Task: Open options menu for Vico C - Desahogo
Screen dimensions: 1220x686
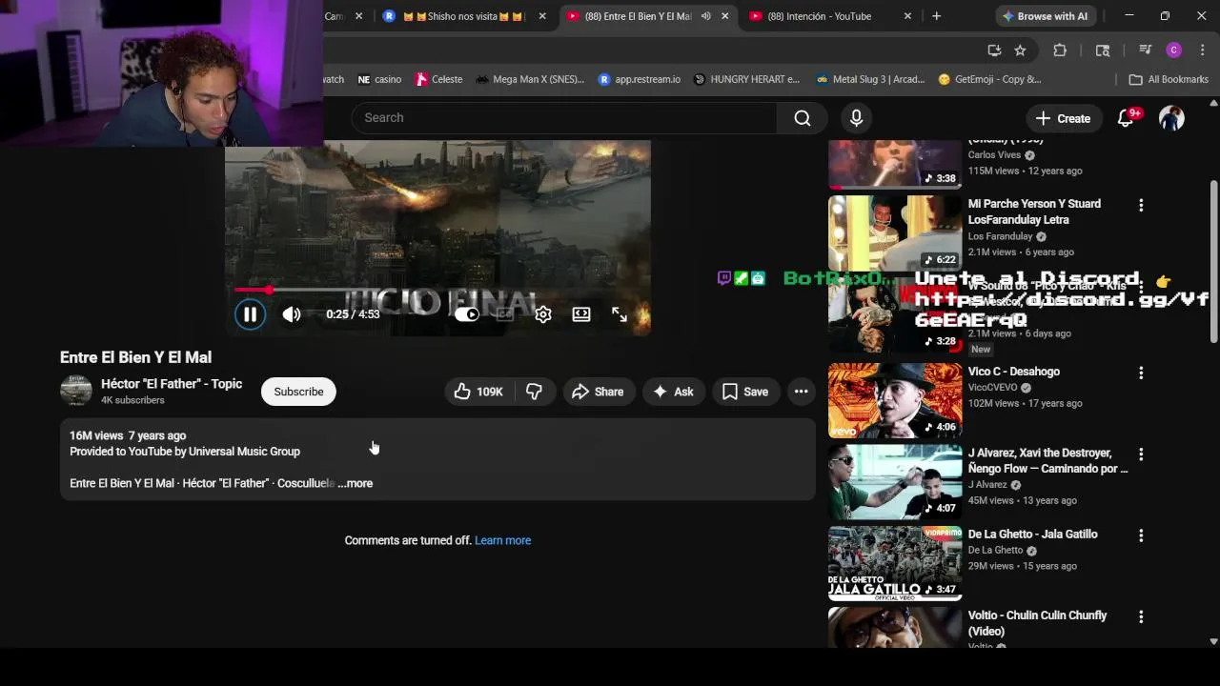Action: coord(1141,373)
